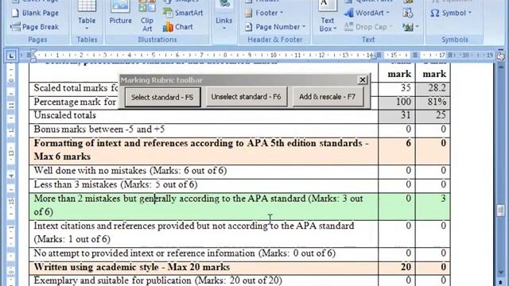
Task: Open Clip Art pane
Action: 147,16
